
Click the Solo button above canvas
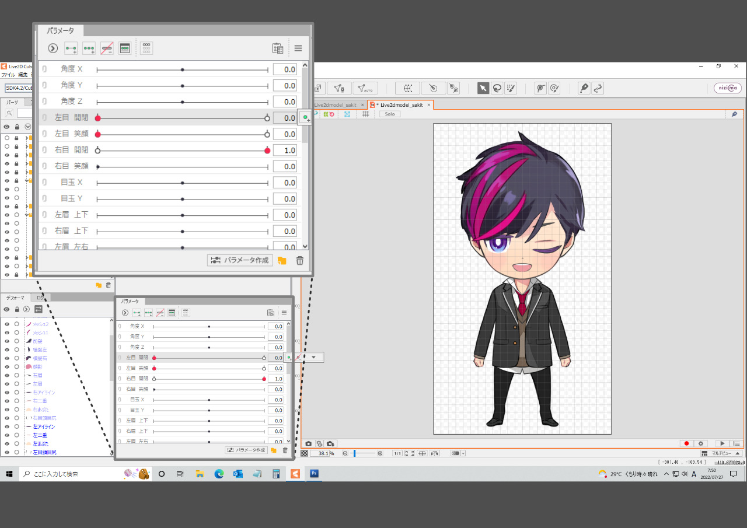point(389,114)
